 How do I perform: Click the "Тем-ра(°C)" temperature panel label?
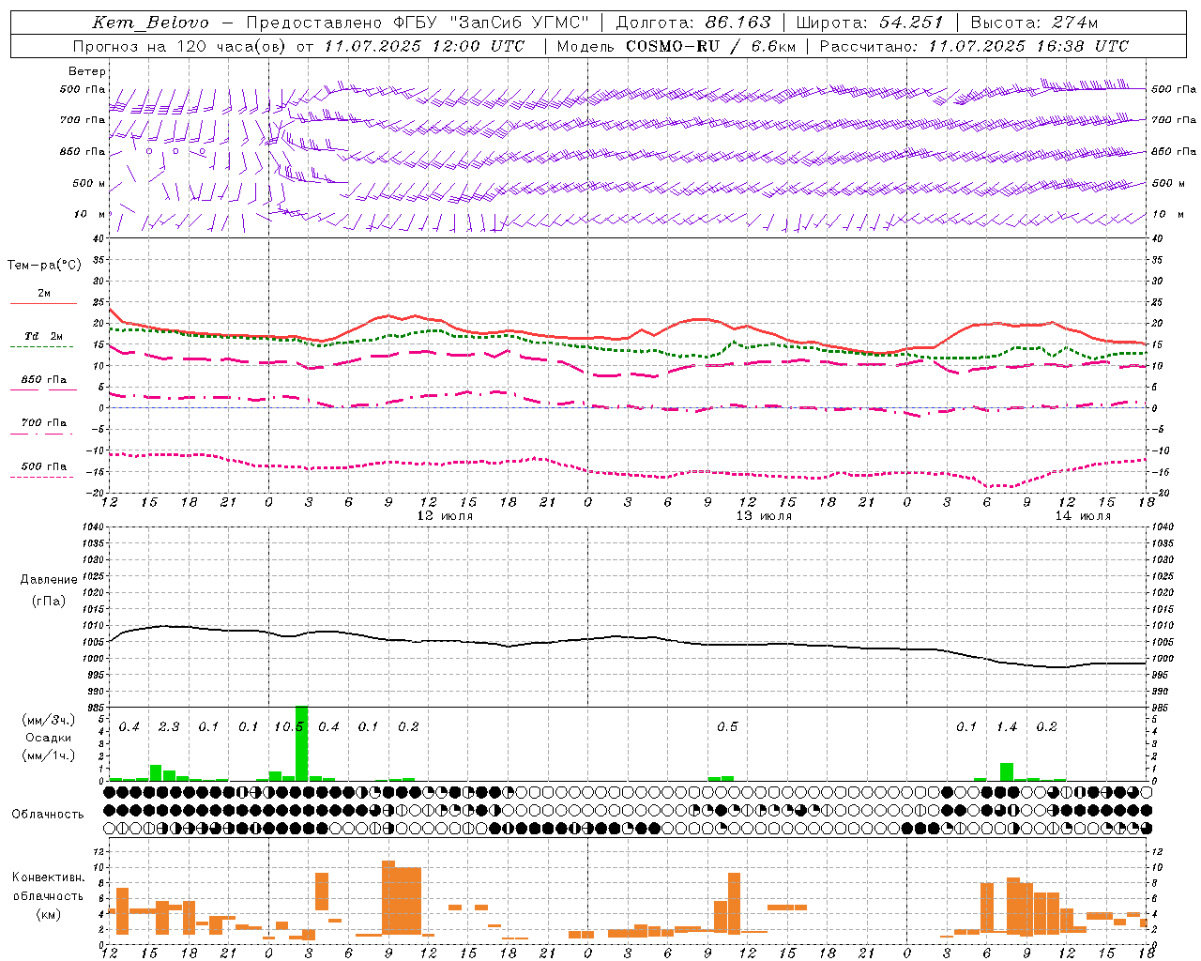pos(44,266)
